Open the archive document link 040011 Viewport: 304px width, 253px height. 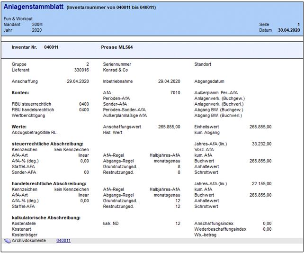63,241
